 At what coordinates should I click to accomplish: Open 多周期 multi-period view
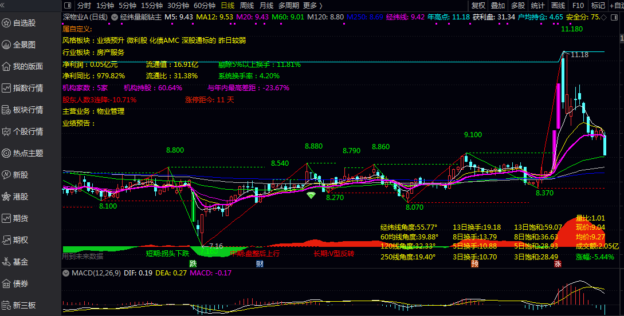coord(289,6)
